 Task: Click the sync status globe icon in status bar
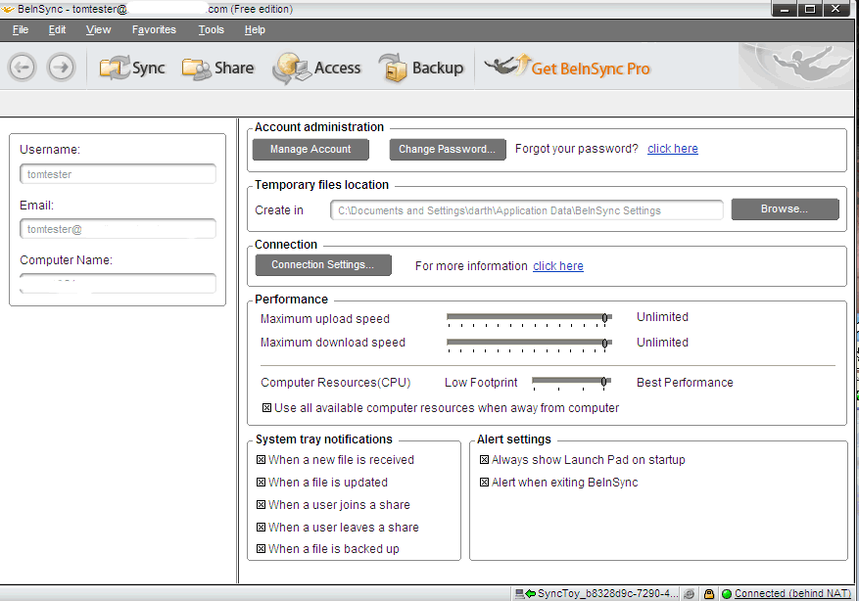pyautogui.click(x=690, y=593)
